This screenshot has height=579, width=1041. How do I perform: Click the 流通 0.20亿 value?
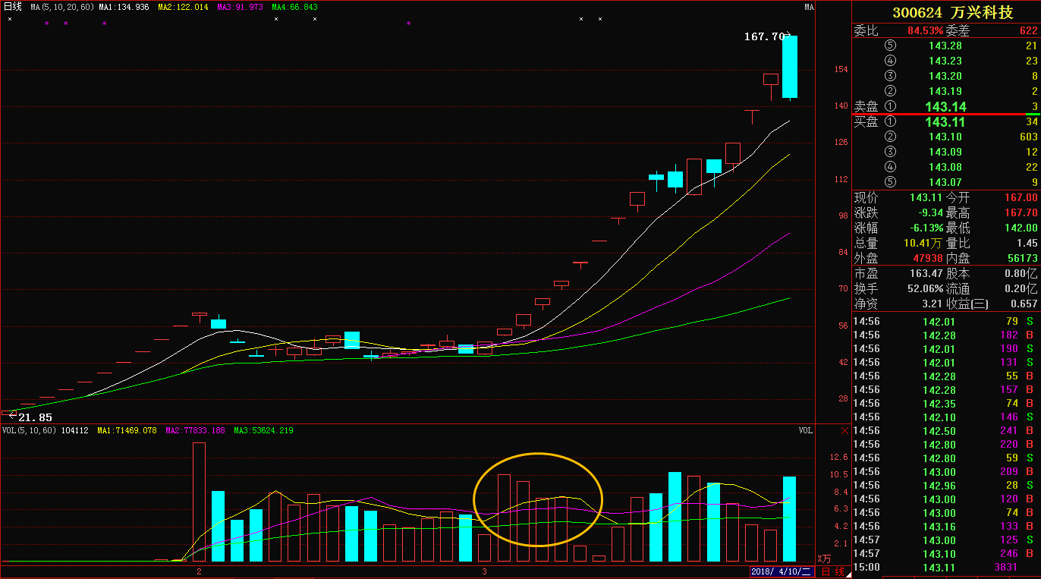point(1021,288)
